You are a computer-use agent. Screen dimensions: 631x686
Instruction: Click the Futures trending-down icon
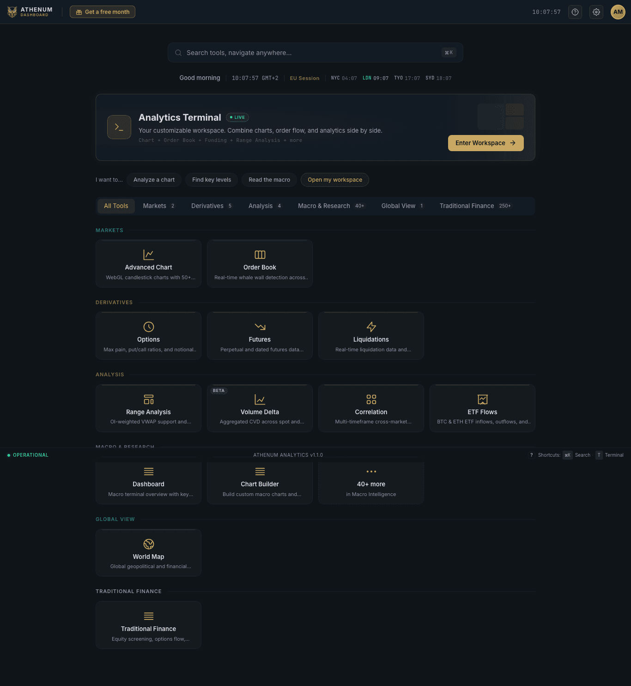(x=260, y=327)
